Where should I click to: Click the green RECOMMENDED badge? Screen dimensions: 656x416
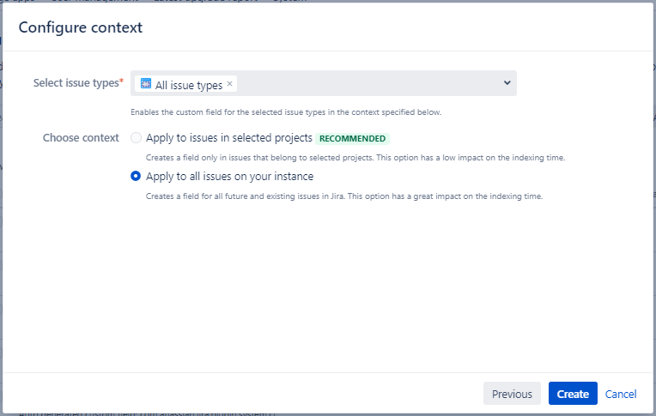(x=352, y=138)
